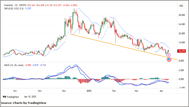Screen dimensions: 189x107
Task: Click the Chainlink · 1D · CRYPTO title
Action: (x=15, y=5)
